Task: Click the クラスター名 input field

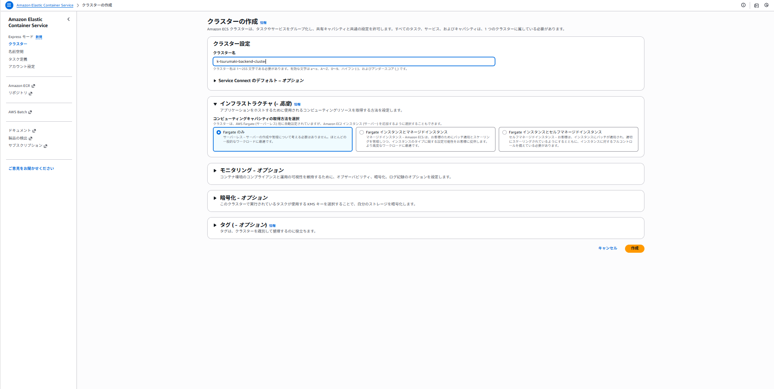Action: [354, 61]
